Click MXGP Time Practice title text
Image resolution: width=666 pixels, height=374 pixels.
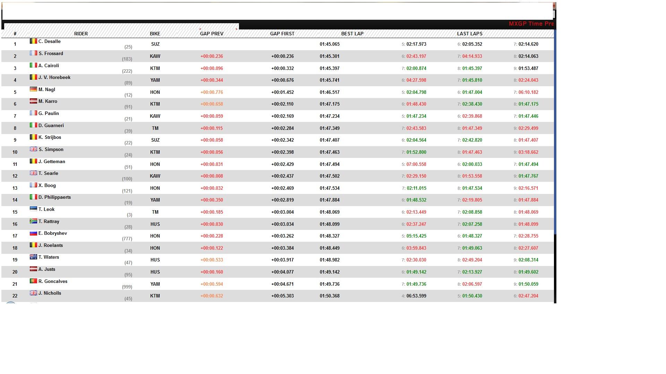tap(531, 24)
